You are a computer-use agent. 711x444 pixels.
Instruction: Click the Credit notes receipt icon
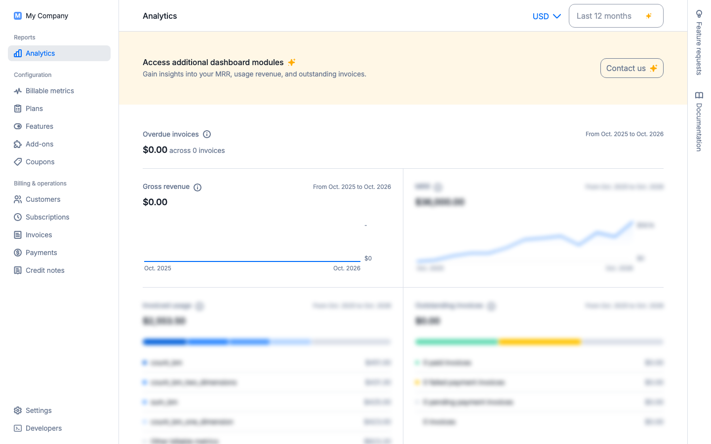(18, 270)
